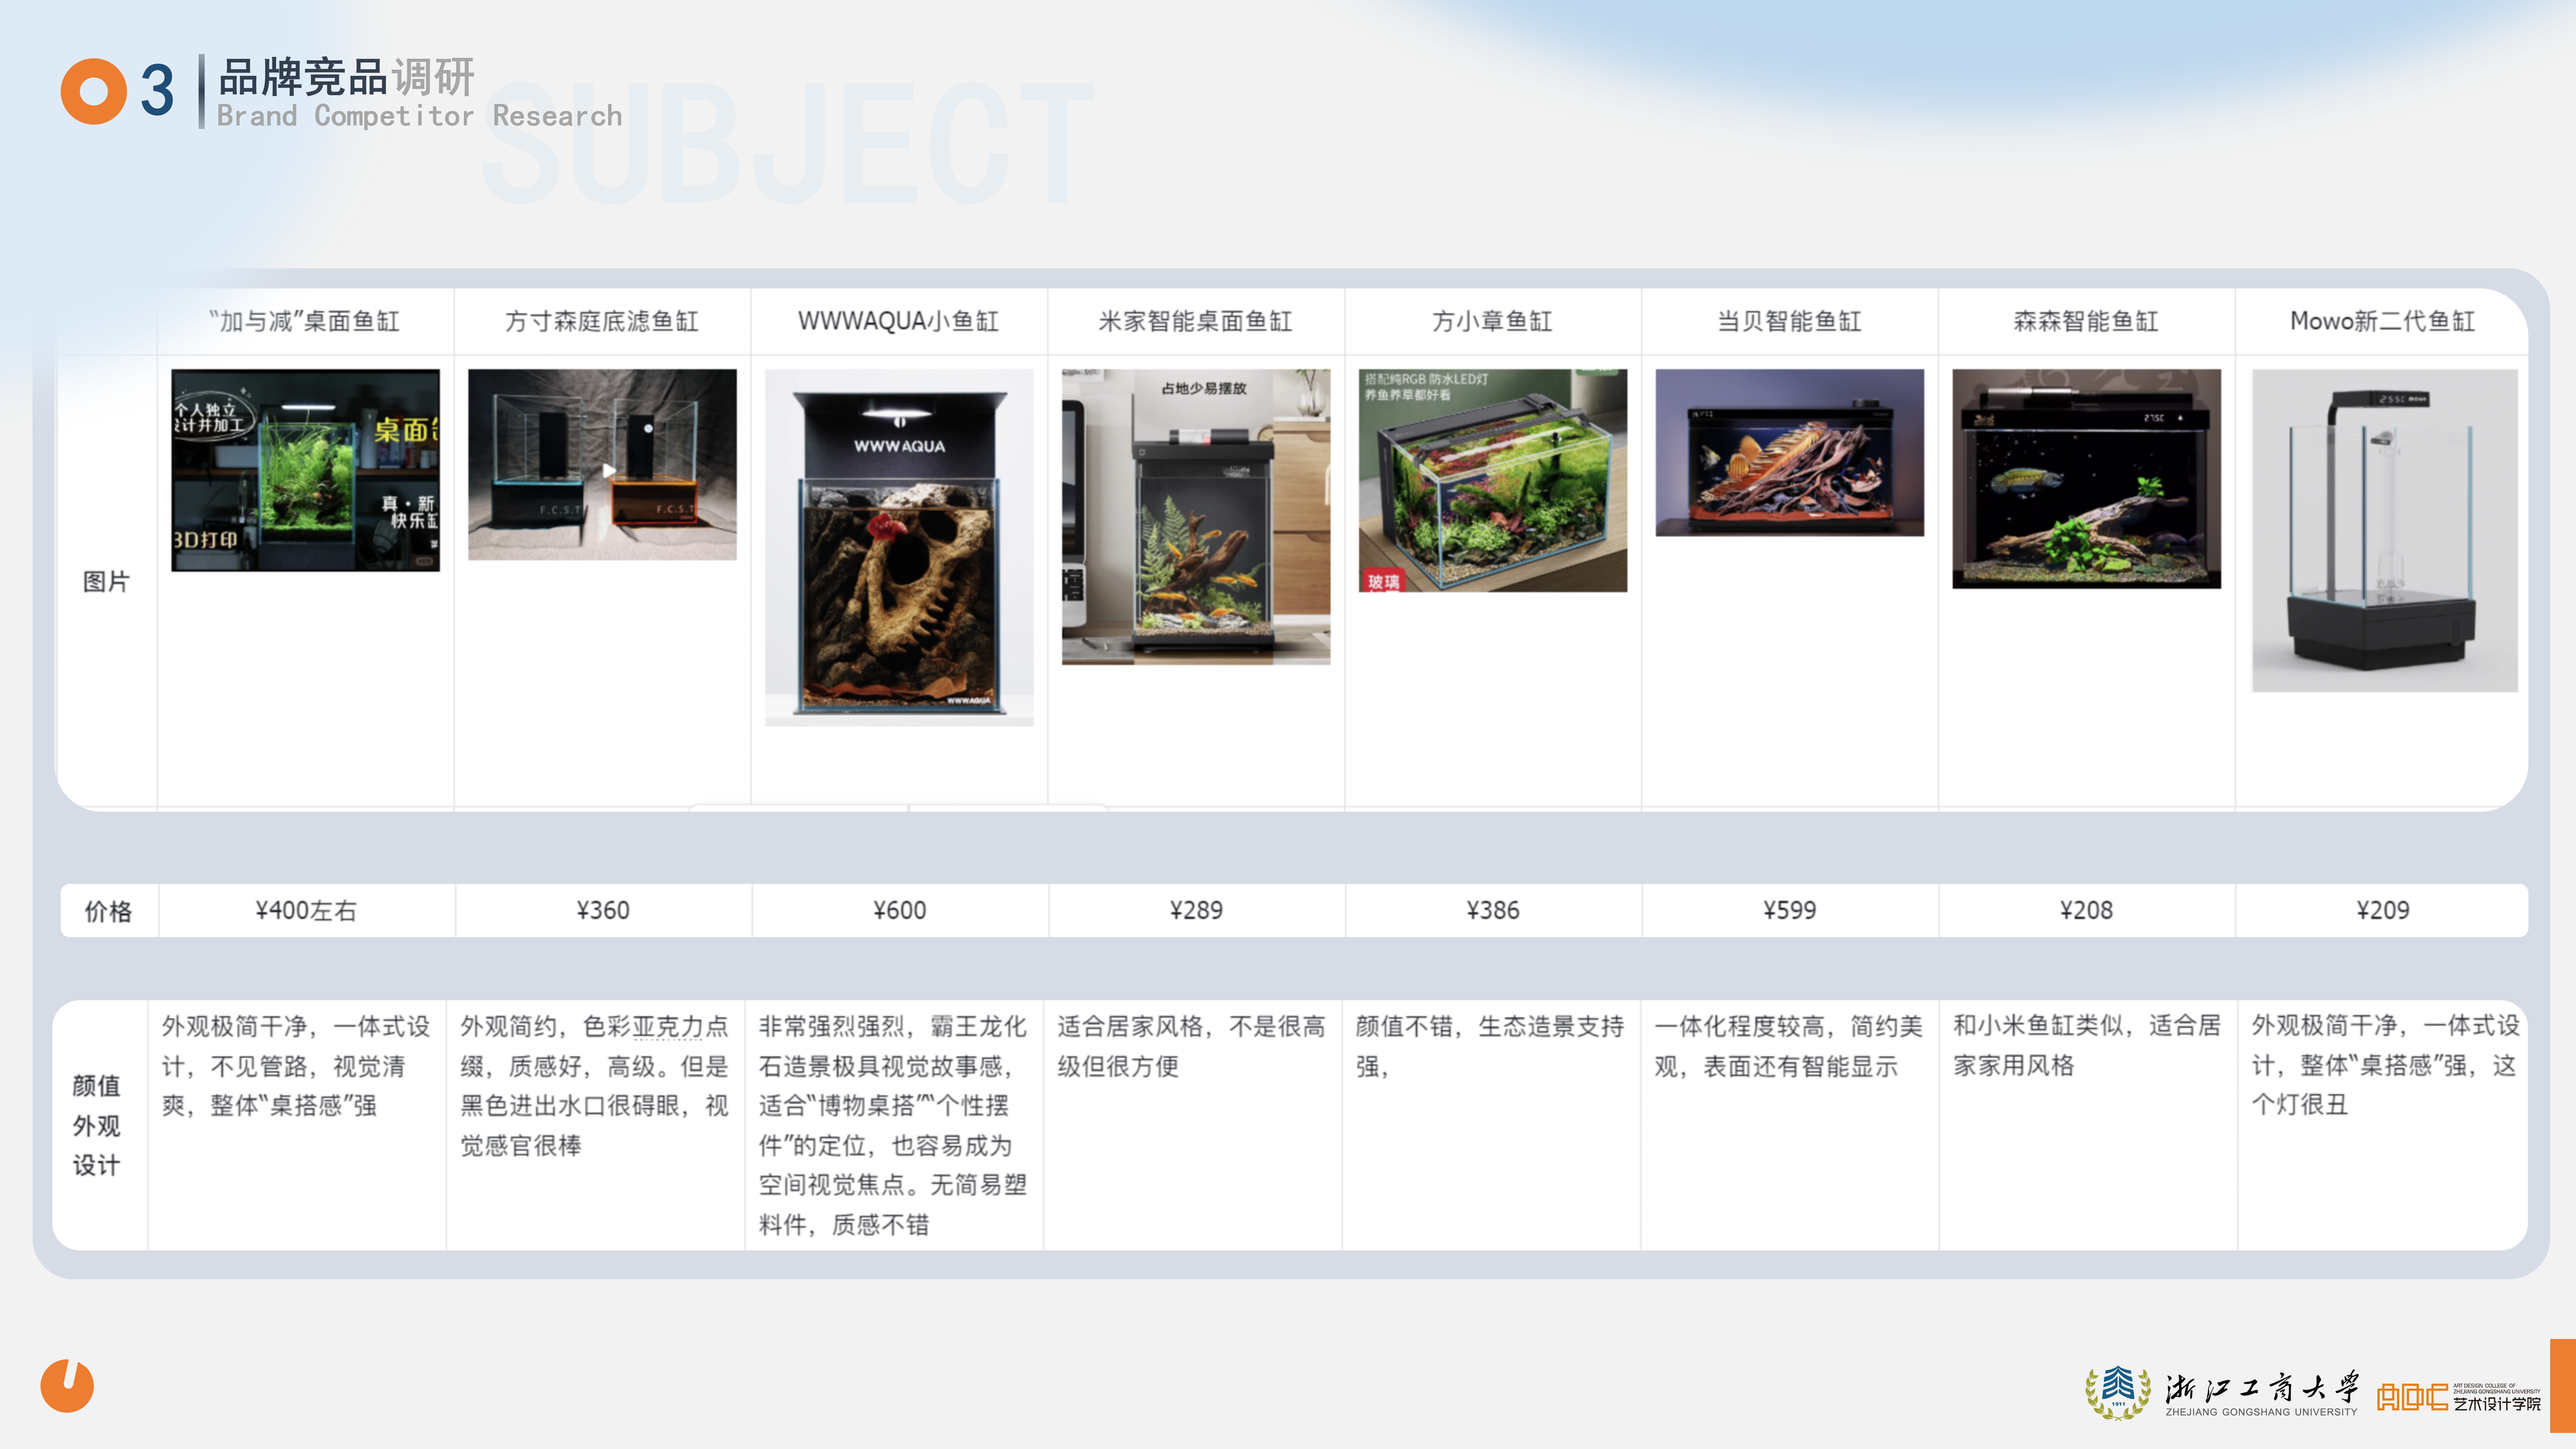Click the row label 价格
The height and width of the screenshot is (1449, 2576).
pyautogui.click(x=108, y=911)
